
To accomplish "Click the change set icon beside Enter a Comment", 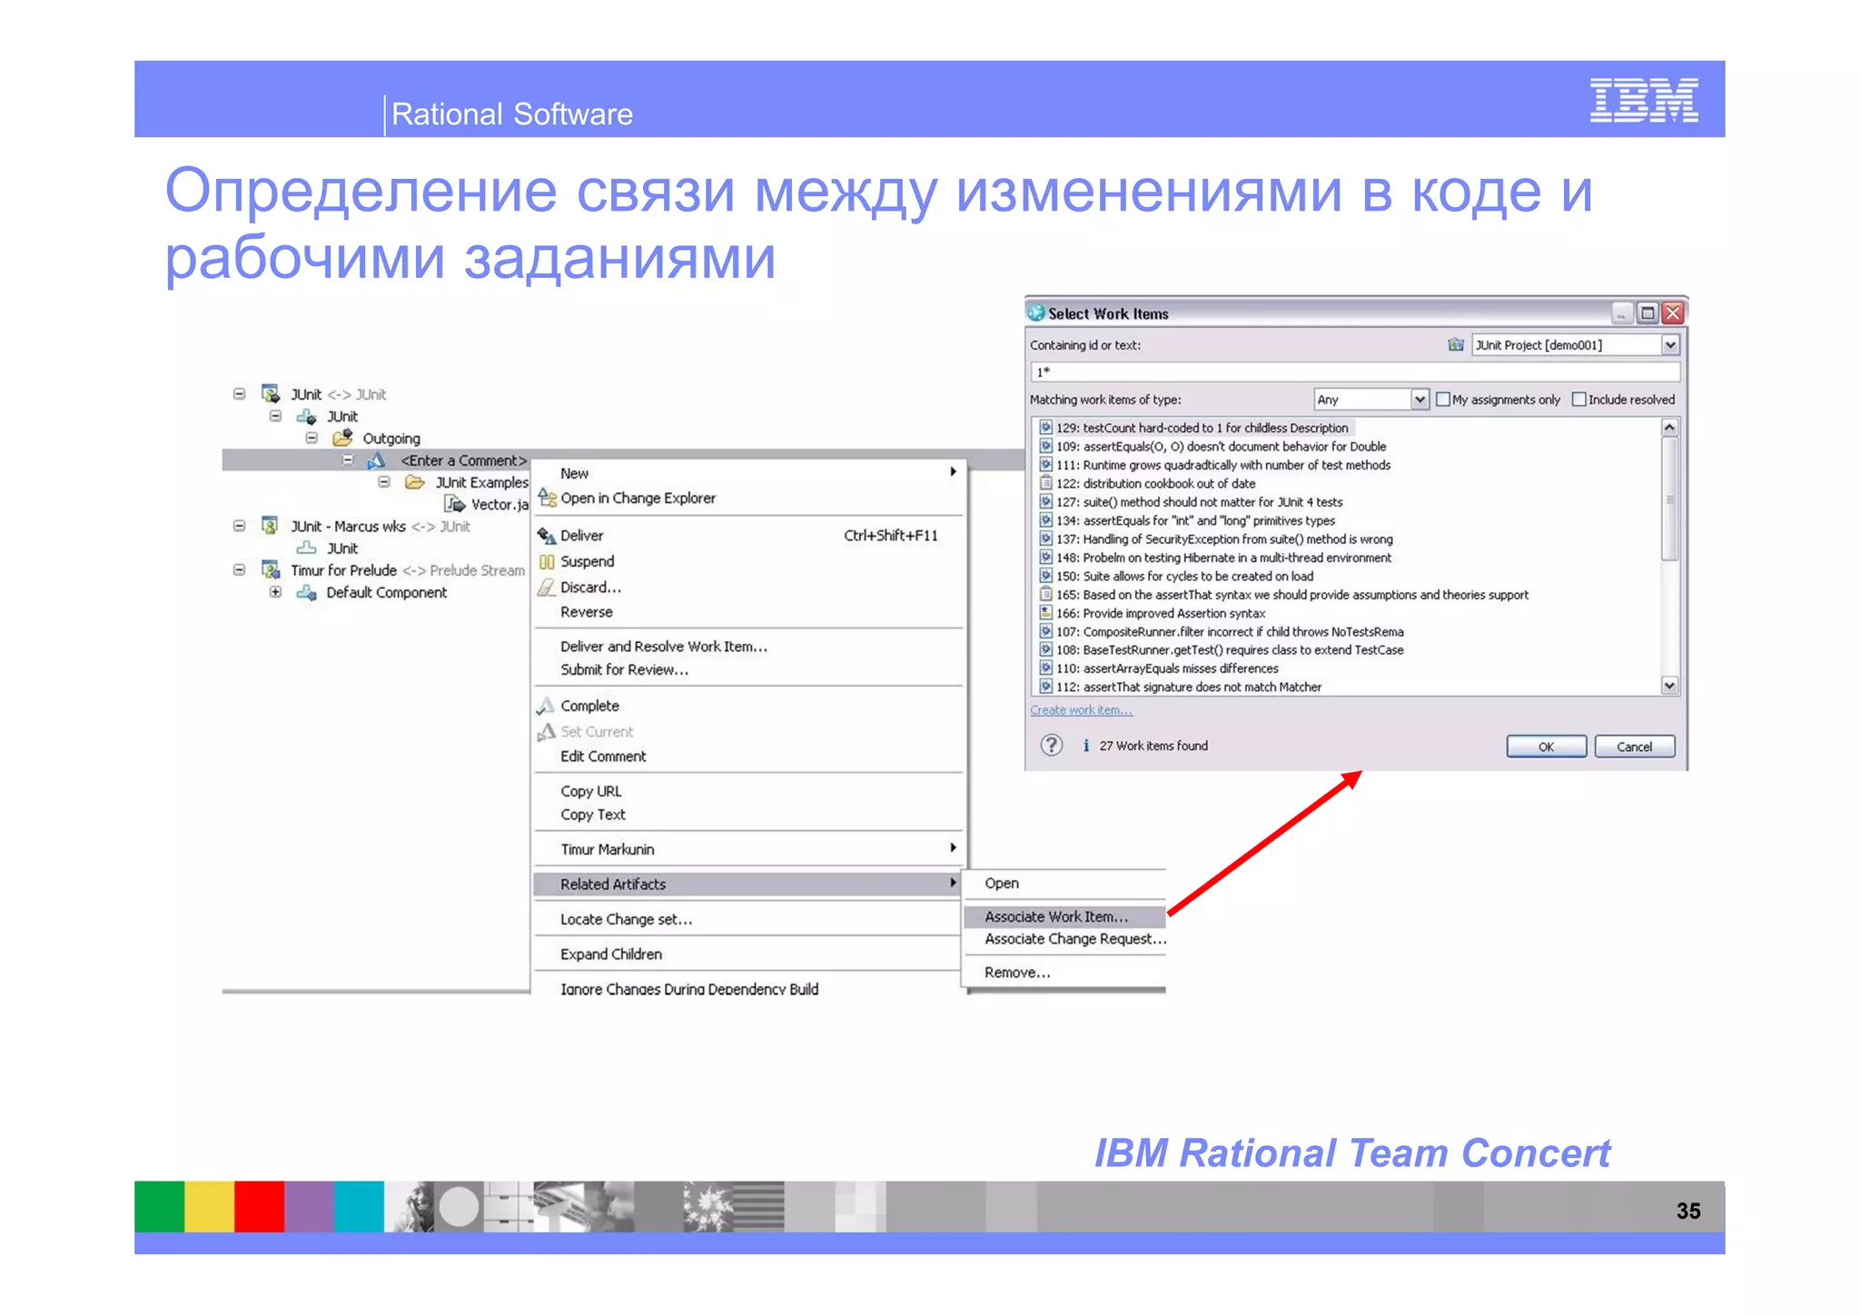I will [x=376, y=460].
